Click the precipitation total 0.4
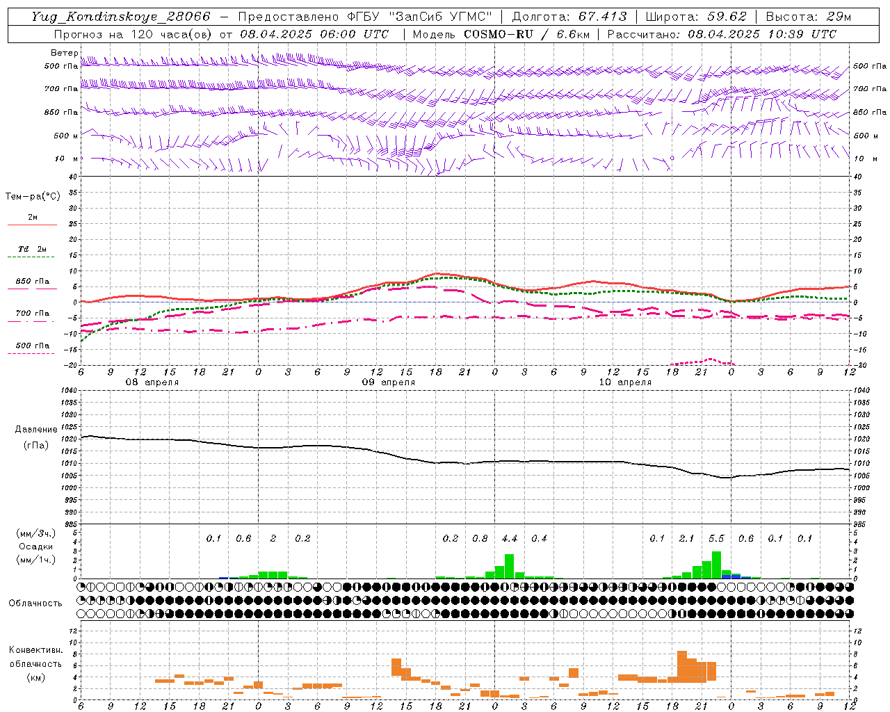Screen dimensions: 890x712 click(x=539, y=539)
